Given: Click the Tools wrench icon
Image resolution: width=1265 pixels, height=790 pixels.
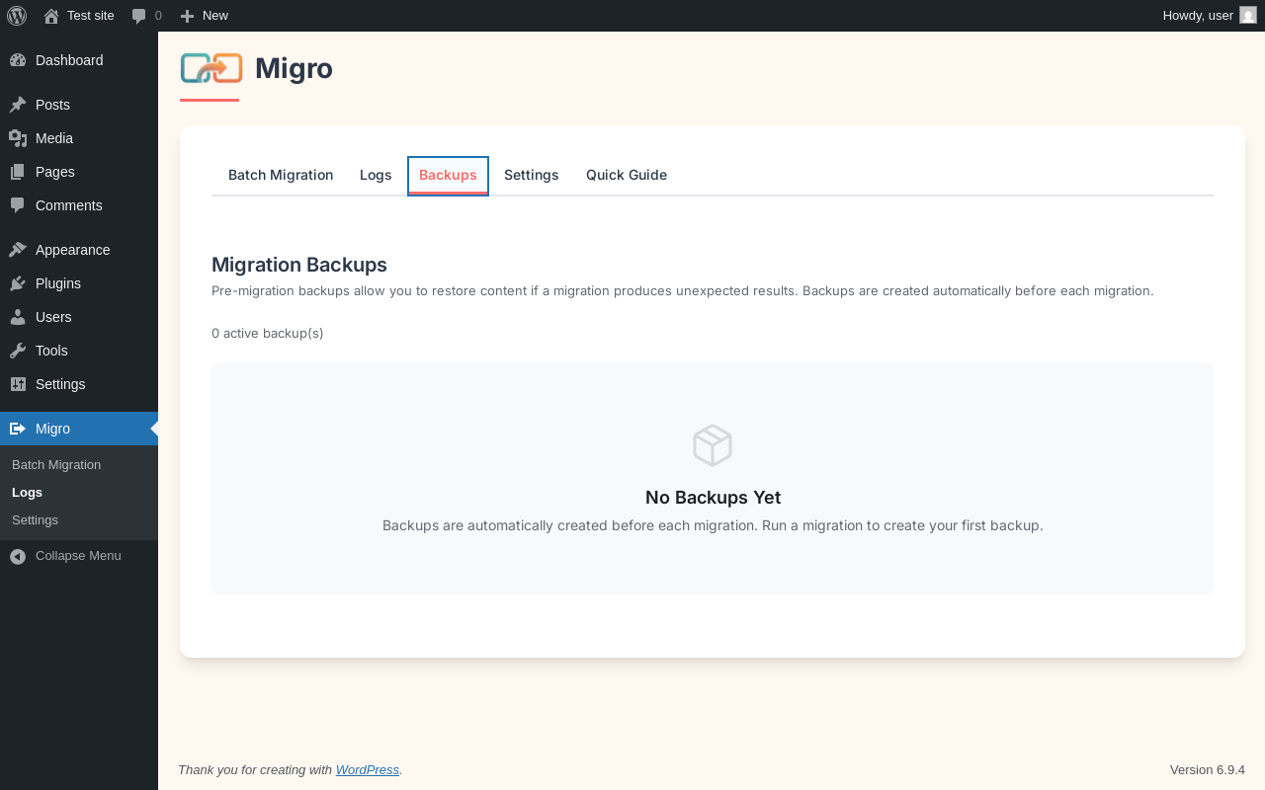Looking at the screenshot, I should click(18, 351).
